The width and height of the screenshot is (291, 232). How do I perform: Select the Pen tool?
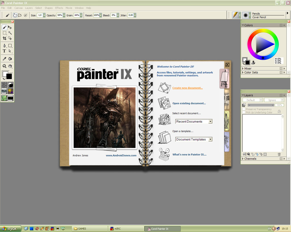5,46
